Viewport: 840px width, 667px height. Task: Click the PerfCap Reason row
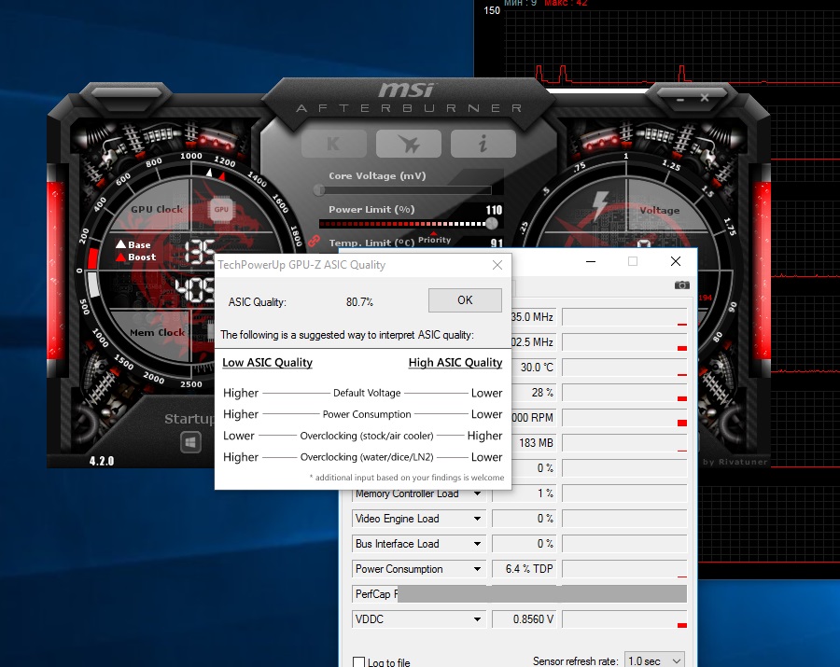pyautogui.click(x=519, y=594)
